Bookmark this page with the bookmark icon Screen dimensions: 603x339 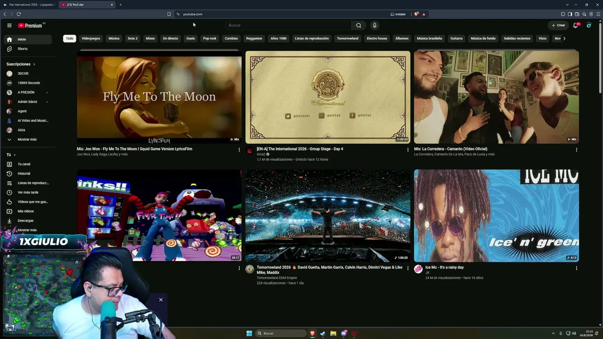169,14
